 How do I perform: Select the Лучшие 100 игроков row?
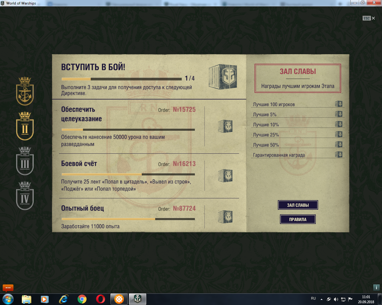(298, 104)
